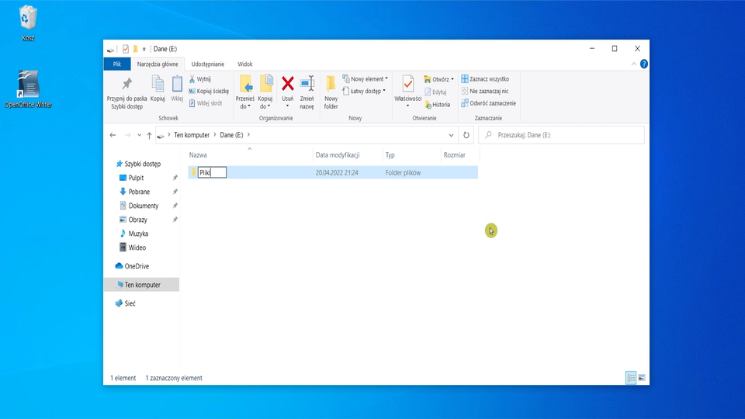The height and width of the screenshot is (419, 745).
Task: Open Właściwości properties icon
Action: tap(407, 84)
